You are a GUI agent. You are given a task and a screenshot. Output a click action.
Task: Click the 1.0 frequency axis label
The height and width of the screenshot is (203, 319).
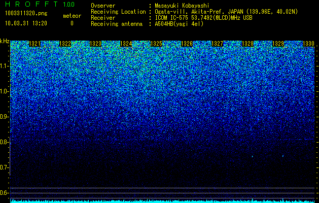(x=4, y=91)
